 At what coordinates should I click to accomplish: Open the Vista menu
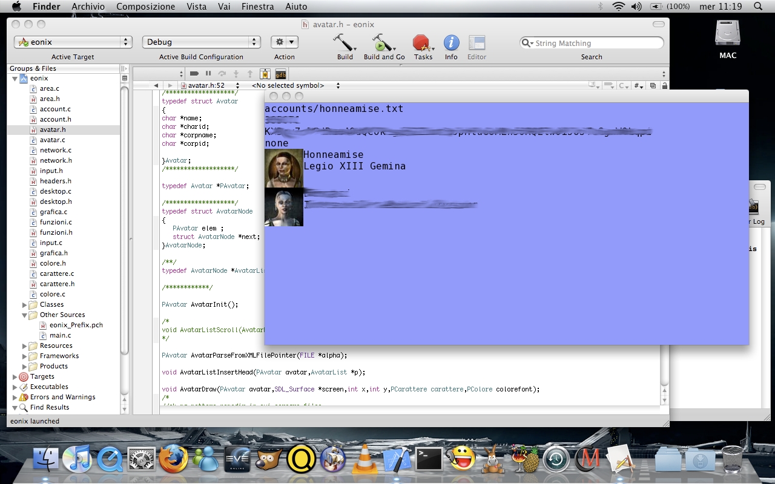(197, 7)
